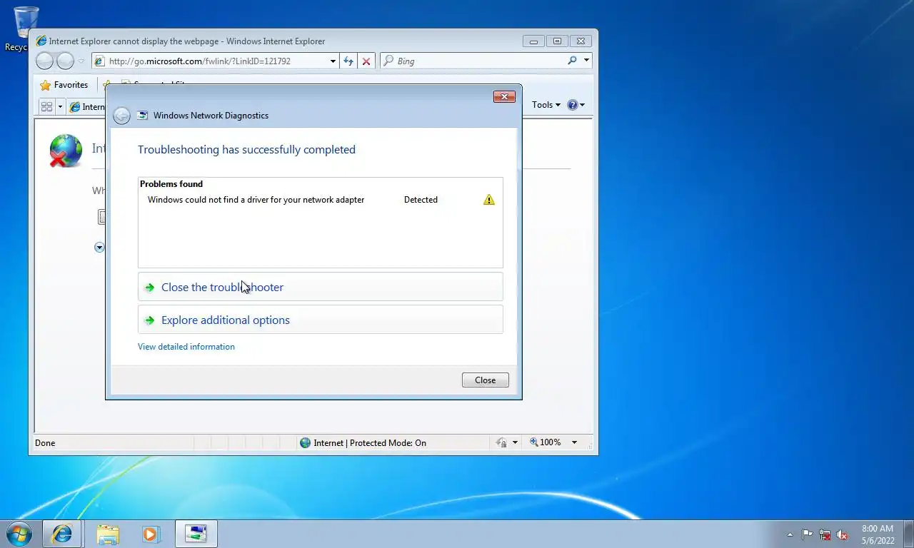Open the Recycle Bin desktop icon

pyautogui.click(x=26, y=29)
